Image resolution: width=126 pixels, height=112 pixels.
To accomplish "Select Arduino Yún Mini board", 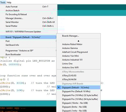I will point(79,56).
